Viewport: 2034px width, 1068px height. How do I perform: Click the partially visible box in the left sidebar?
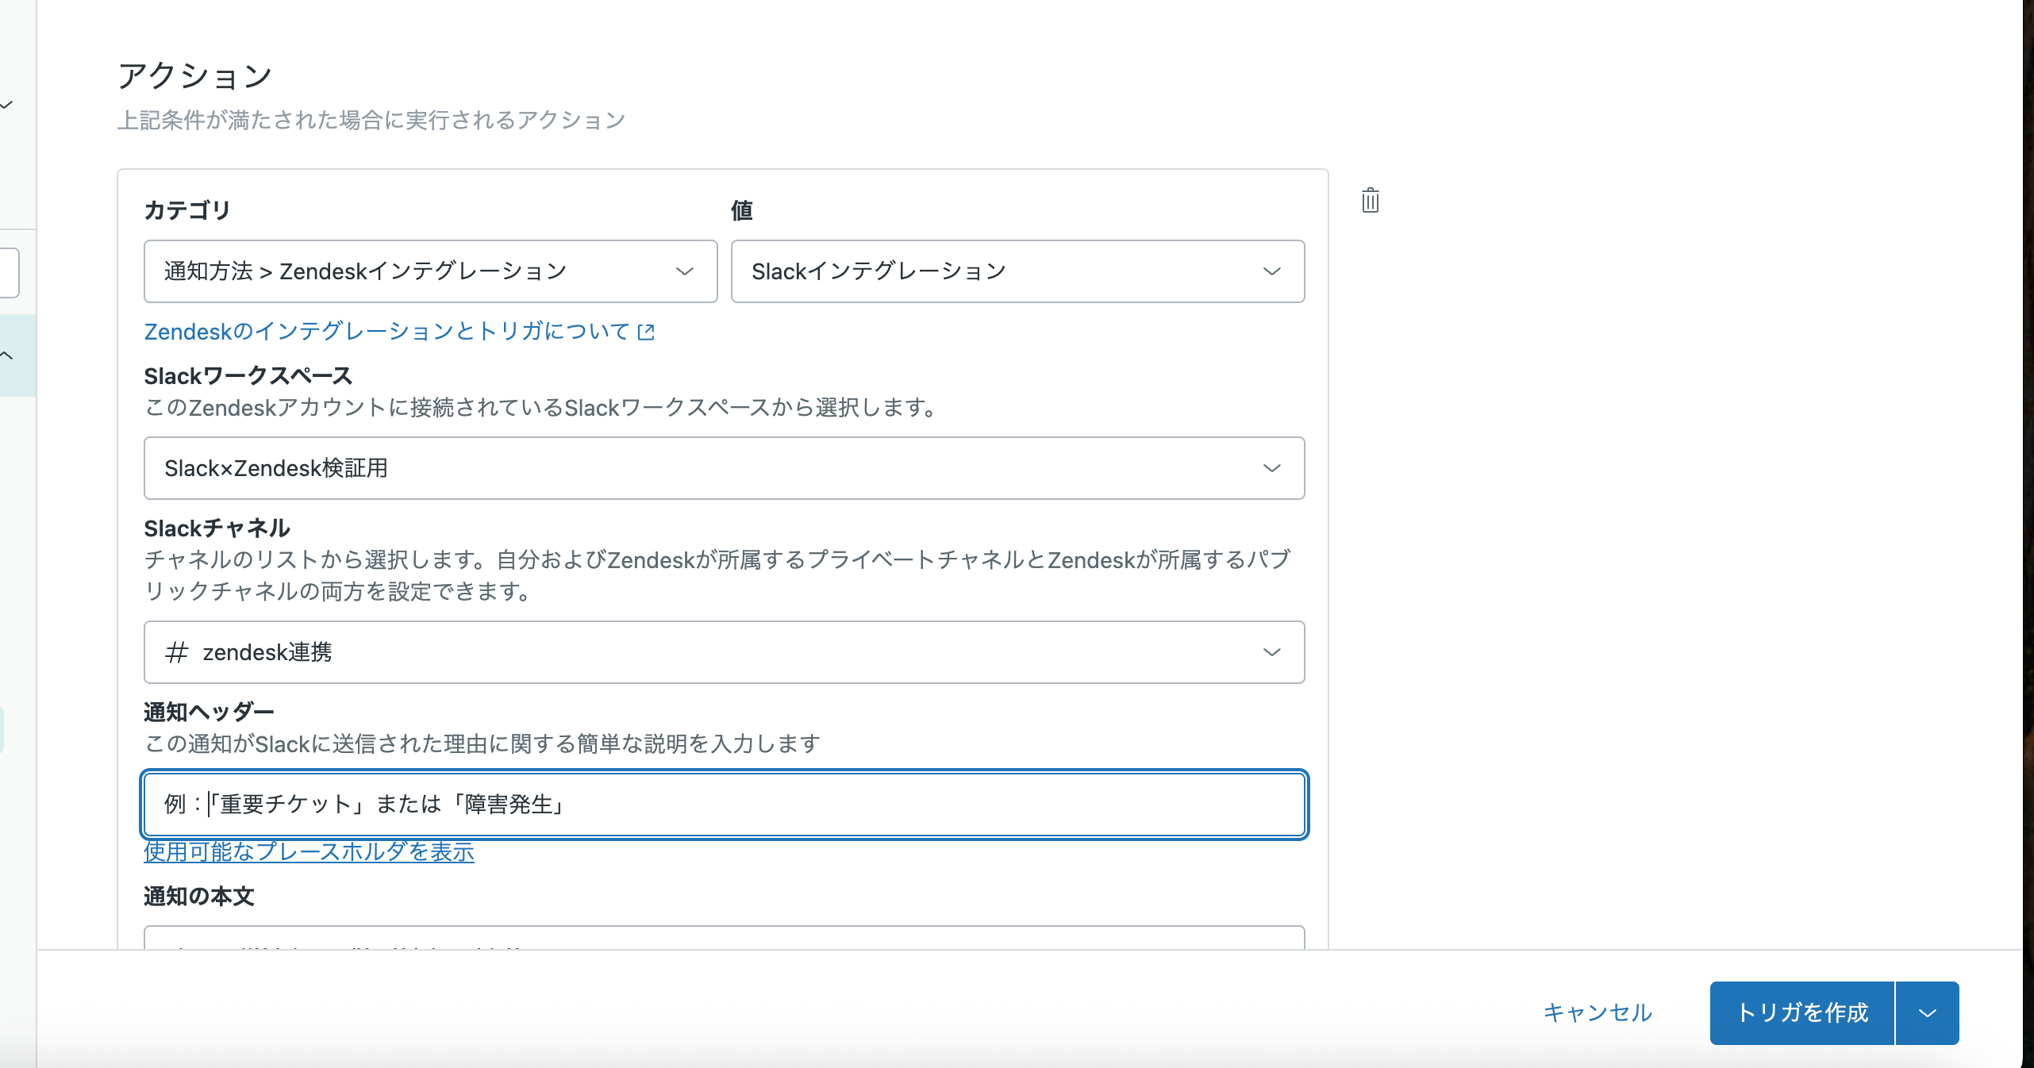click(10, 273)
